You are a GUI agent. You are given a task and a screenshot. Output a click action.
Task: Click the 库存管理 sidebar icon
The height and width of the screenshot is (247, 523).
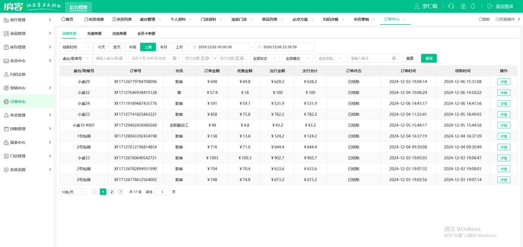(x=6, y=47)
